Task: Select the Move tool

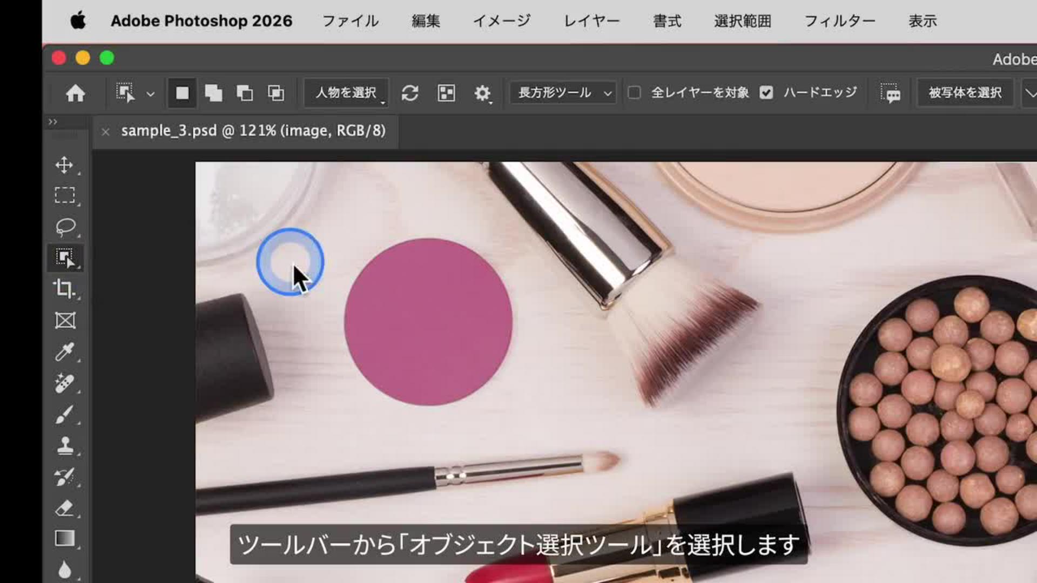Action: [x=64, y=165]
